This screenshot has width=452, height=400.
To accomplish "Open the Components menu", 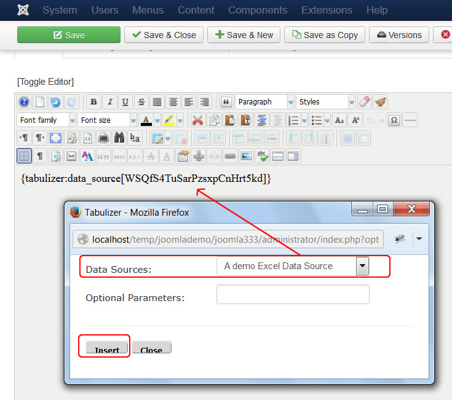I will coord(258,10).
